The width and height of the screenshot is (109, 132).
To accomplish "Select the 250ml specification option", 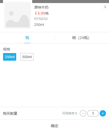I will point(10,57).
